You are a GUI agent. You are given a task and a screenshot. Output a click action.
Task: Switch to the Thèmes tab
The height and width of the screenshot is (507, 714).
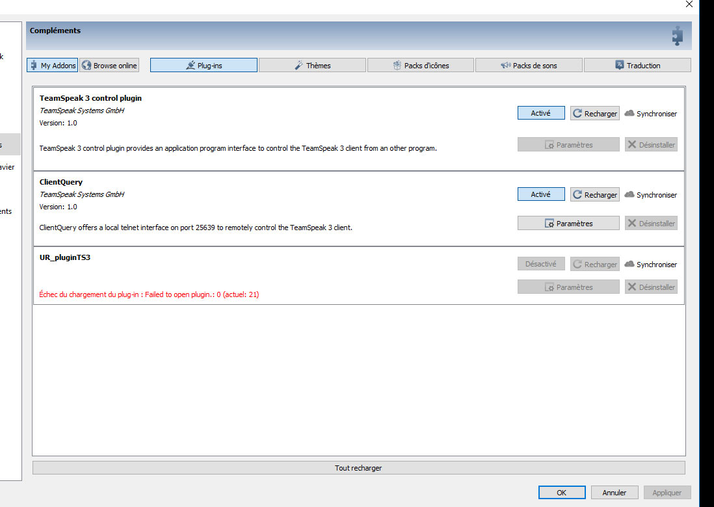point(312,66)
